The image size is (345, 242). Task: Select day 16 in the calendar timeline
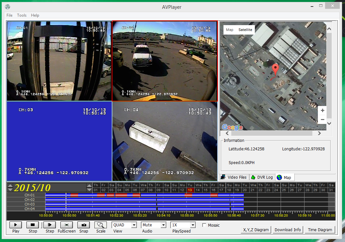click(x=213, y=190)
